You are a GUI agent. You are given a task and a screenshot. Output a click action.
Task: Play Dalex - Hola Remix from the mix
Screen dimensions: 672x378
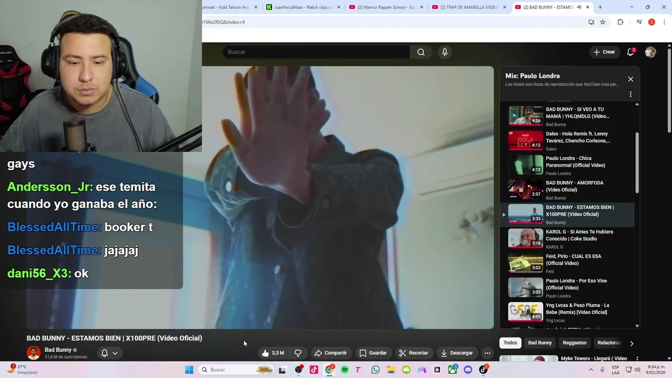568,141
